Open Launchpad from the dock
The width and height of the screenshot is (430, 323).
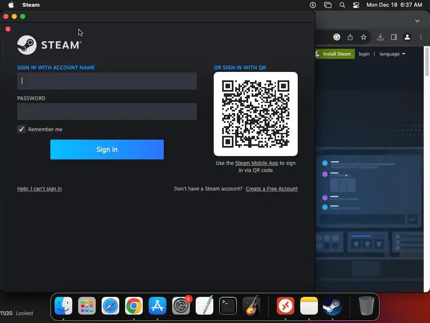(87, 306)
